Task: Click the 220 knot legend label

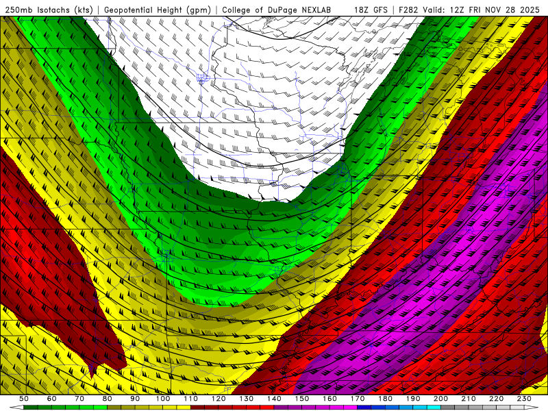Action: (496, 399)
